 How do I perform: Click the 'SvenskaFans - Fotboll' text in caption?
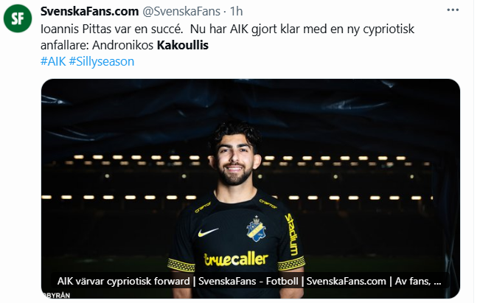[248, 281]
